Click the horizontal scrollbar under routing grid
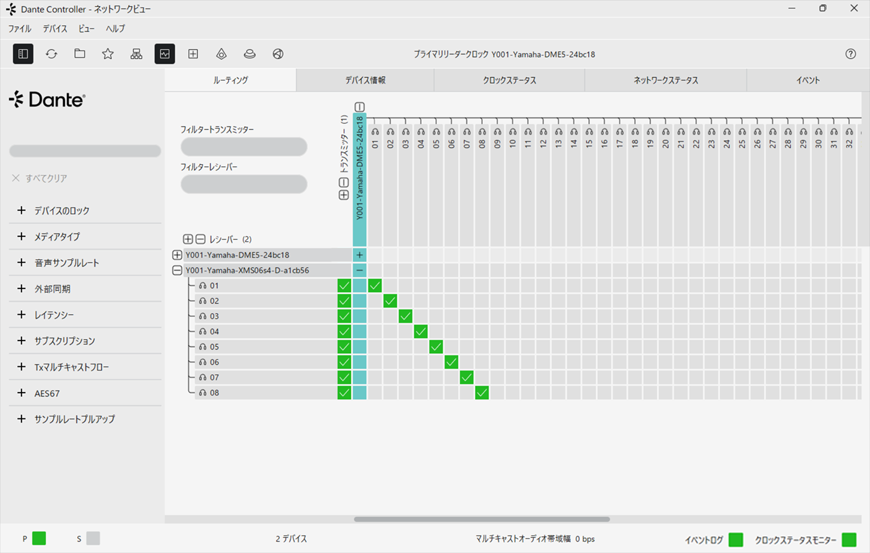This screenshot has height=553, width=870. click(482, 519)
